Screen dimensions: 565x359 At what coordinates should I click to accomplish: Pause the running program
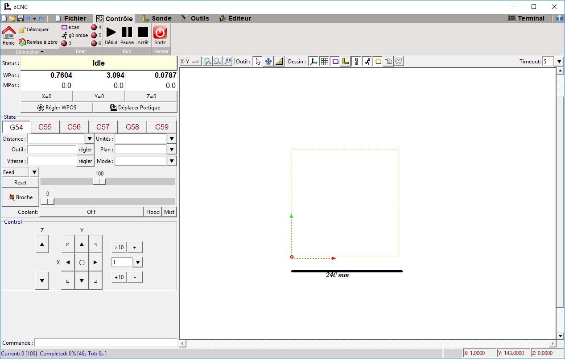[127, 36]
